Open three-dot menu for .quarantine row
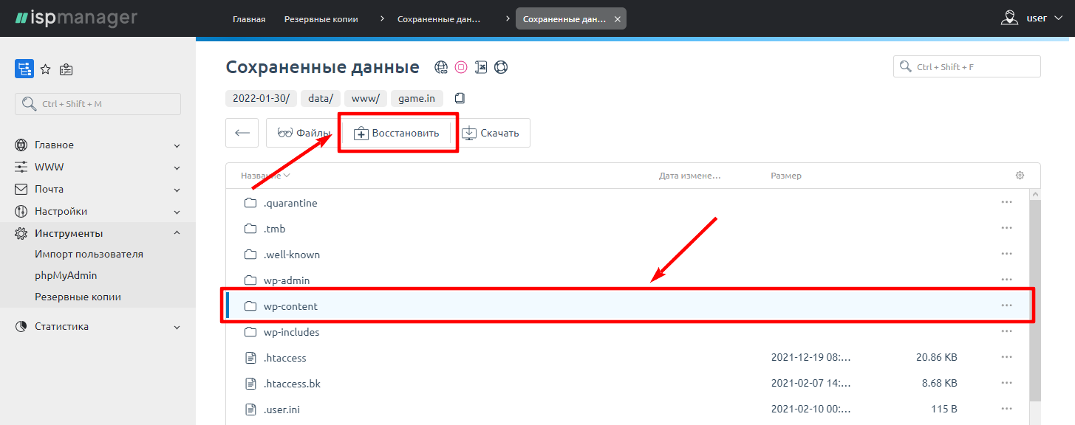The height and width of the screenshot is (425, 1075). tap(1006, 202)
